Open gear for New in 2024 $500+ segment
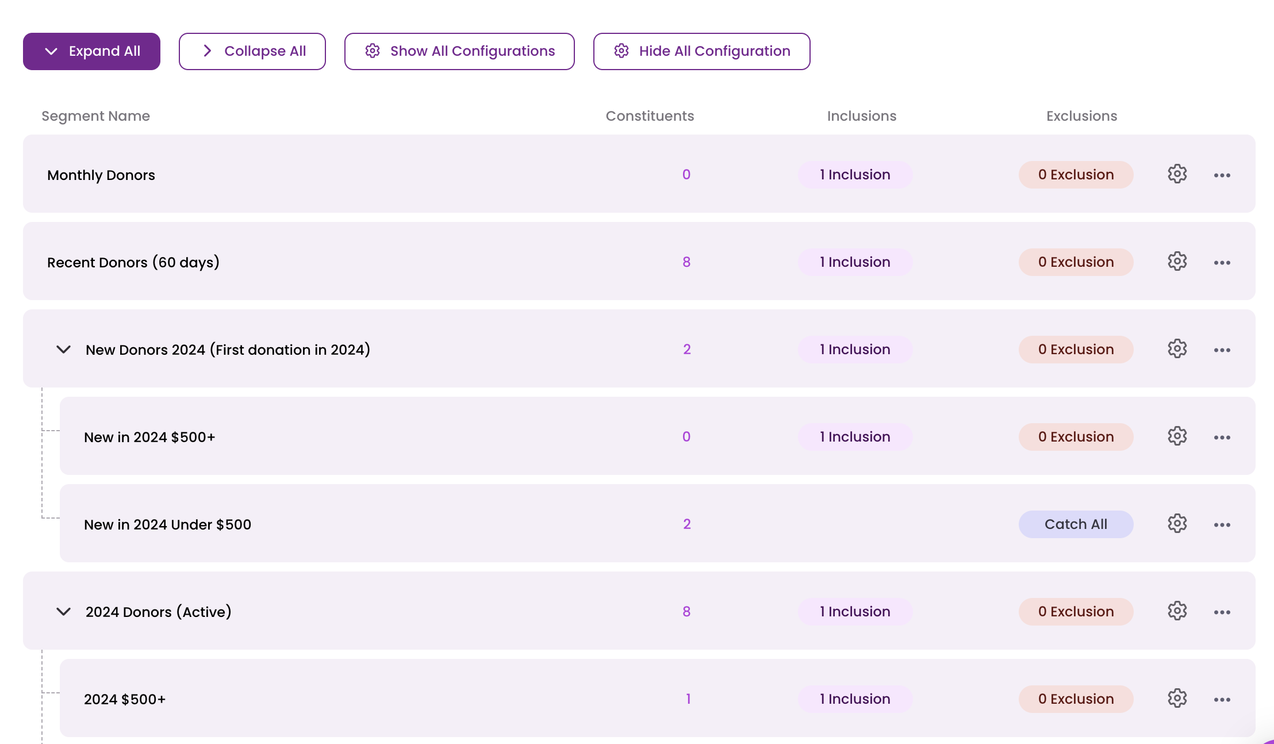 tap(1177, 436)
